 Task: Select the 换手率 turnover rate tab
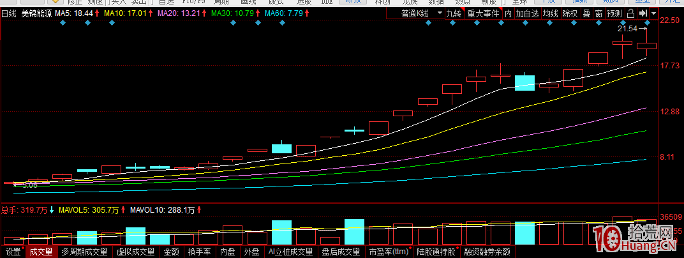[198, 252]
